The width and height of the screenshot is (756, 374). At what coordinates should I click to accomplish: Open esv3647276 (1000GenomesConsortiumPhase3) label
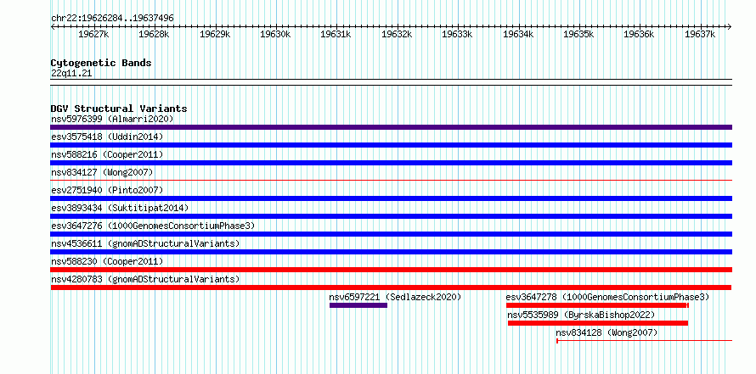point(153,226)
